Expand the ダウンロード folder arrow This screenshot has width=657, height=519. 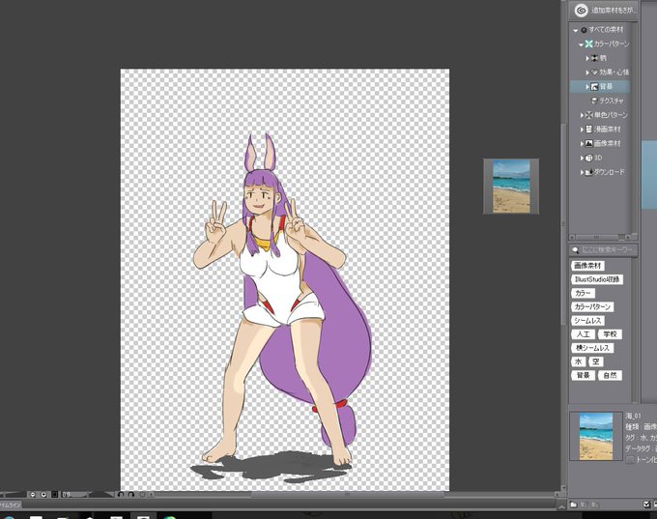(x=582, y=172)
